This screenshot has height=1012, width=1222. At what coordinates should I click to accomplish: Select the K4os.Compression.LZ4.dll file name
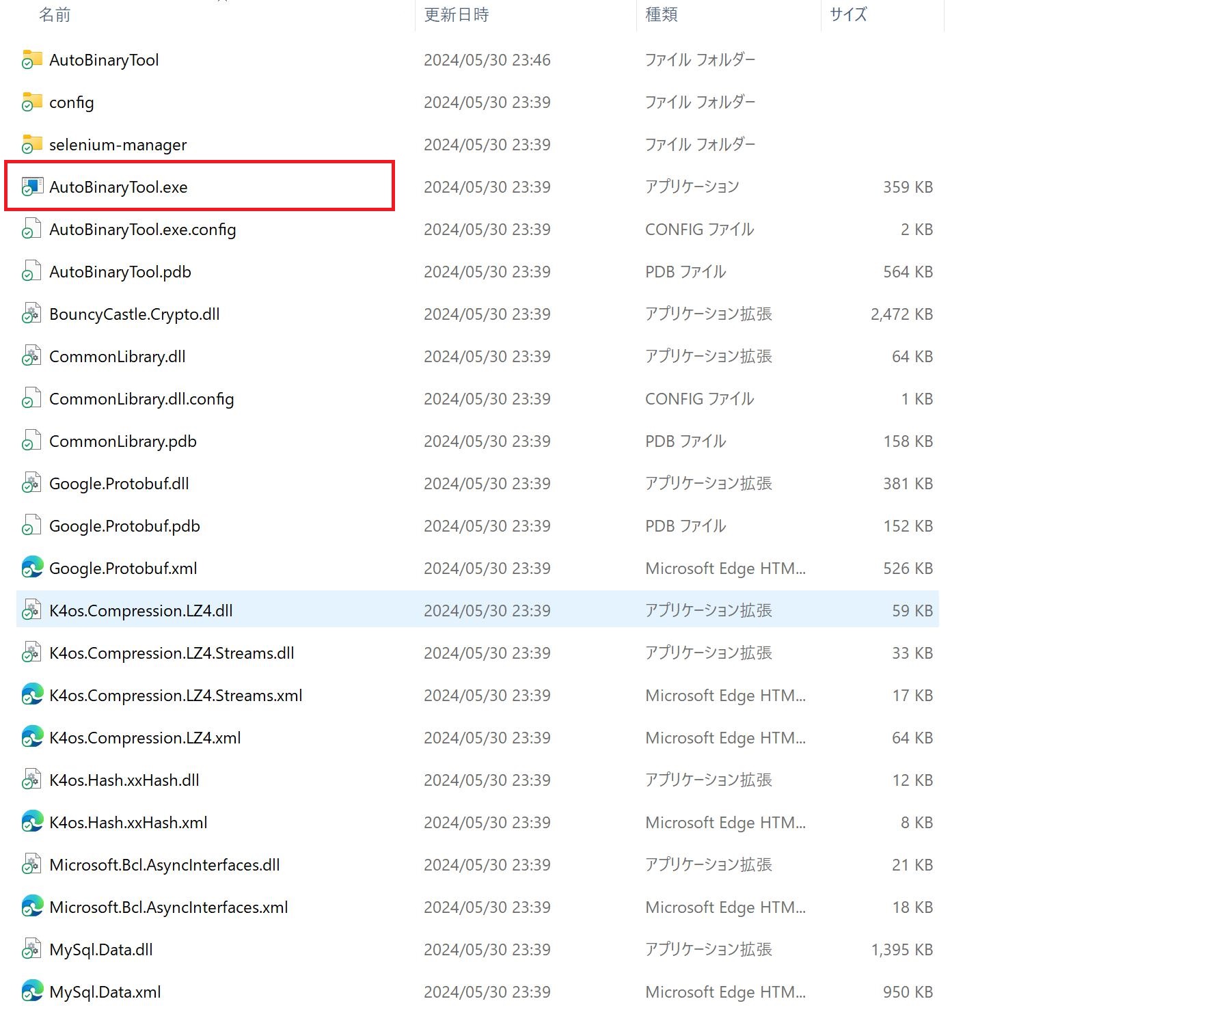[141, 611]
